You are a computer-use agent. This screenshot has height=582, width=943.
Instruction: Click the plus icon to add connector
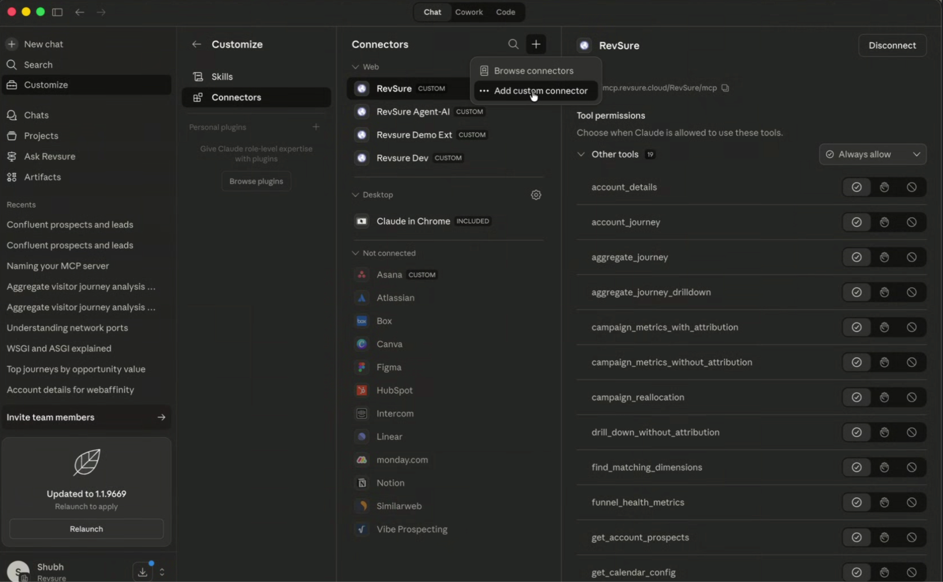click(x=536, y=44)
